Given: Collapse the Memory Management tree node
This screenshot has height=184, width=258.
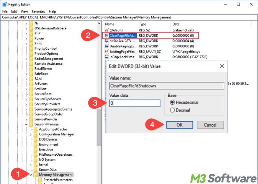Looking at the screenshot, I should coord(31,175).
